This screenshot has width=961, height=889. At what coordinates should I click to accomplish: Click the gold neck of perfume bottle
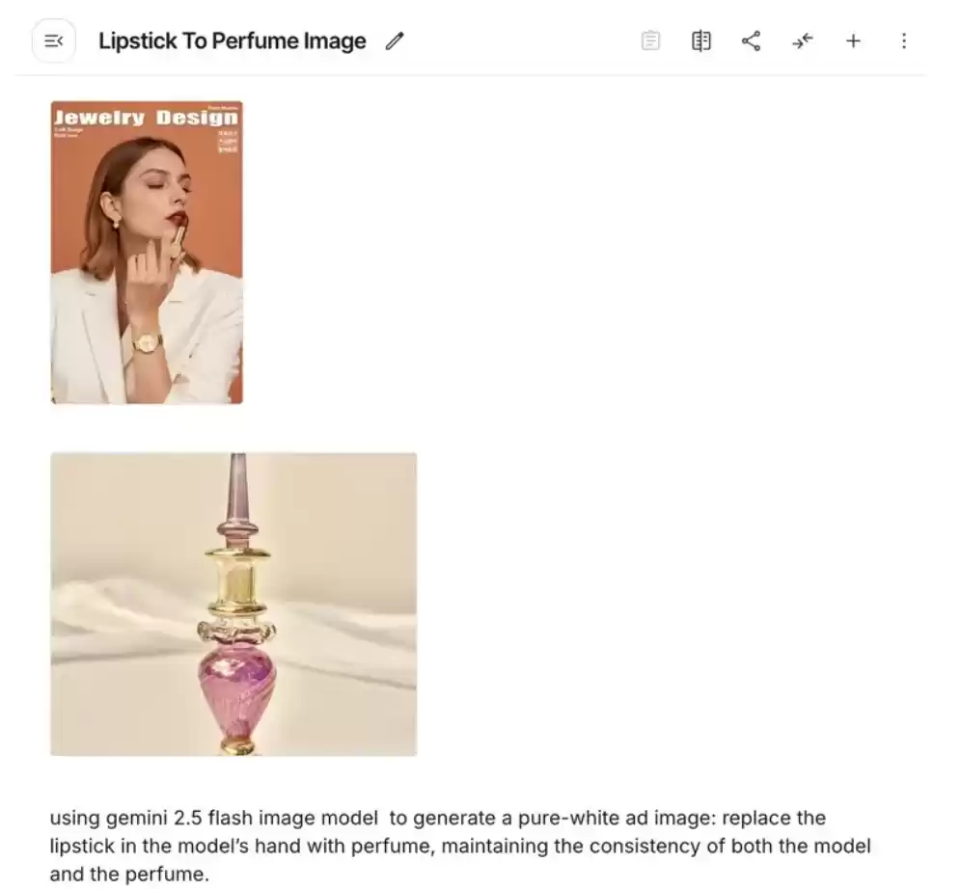(237, 583)
